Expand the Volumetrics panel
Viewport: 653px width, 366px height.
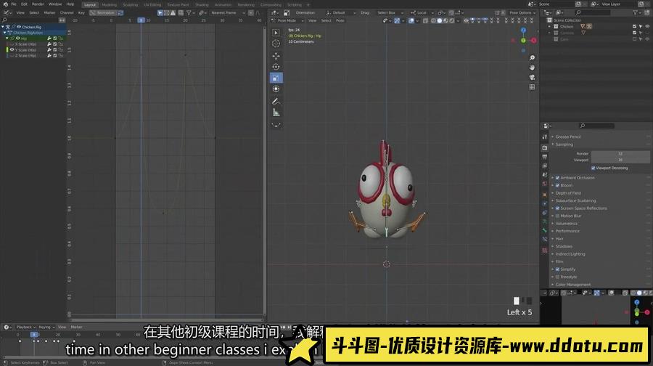point(566,224)
